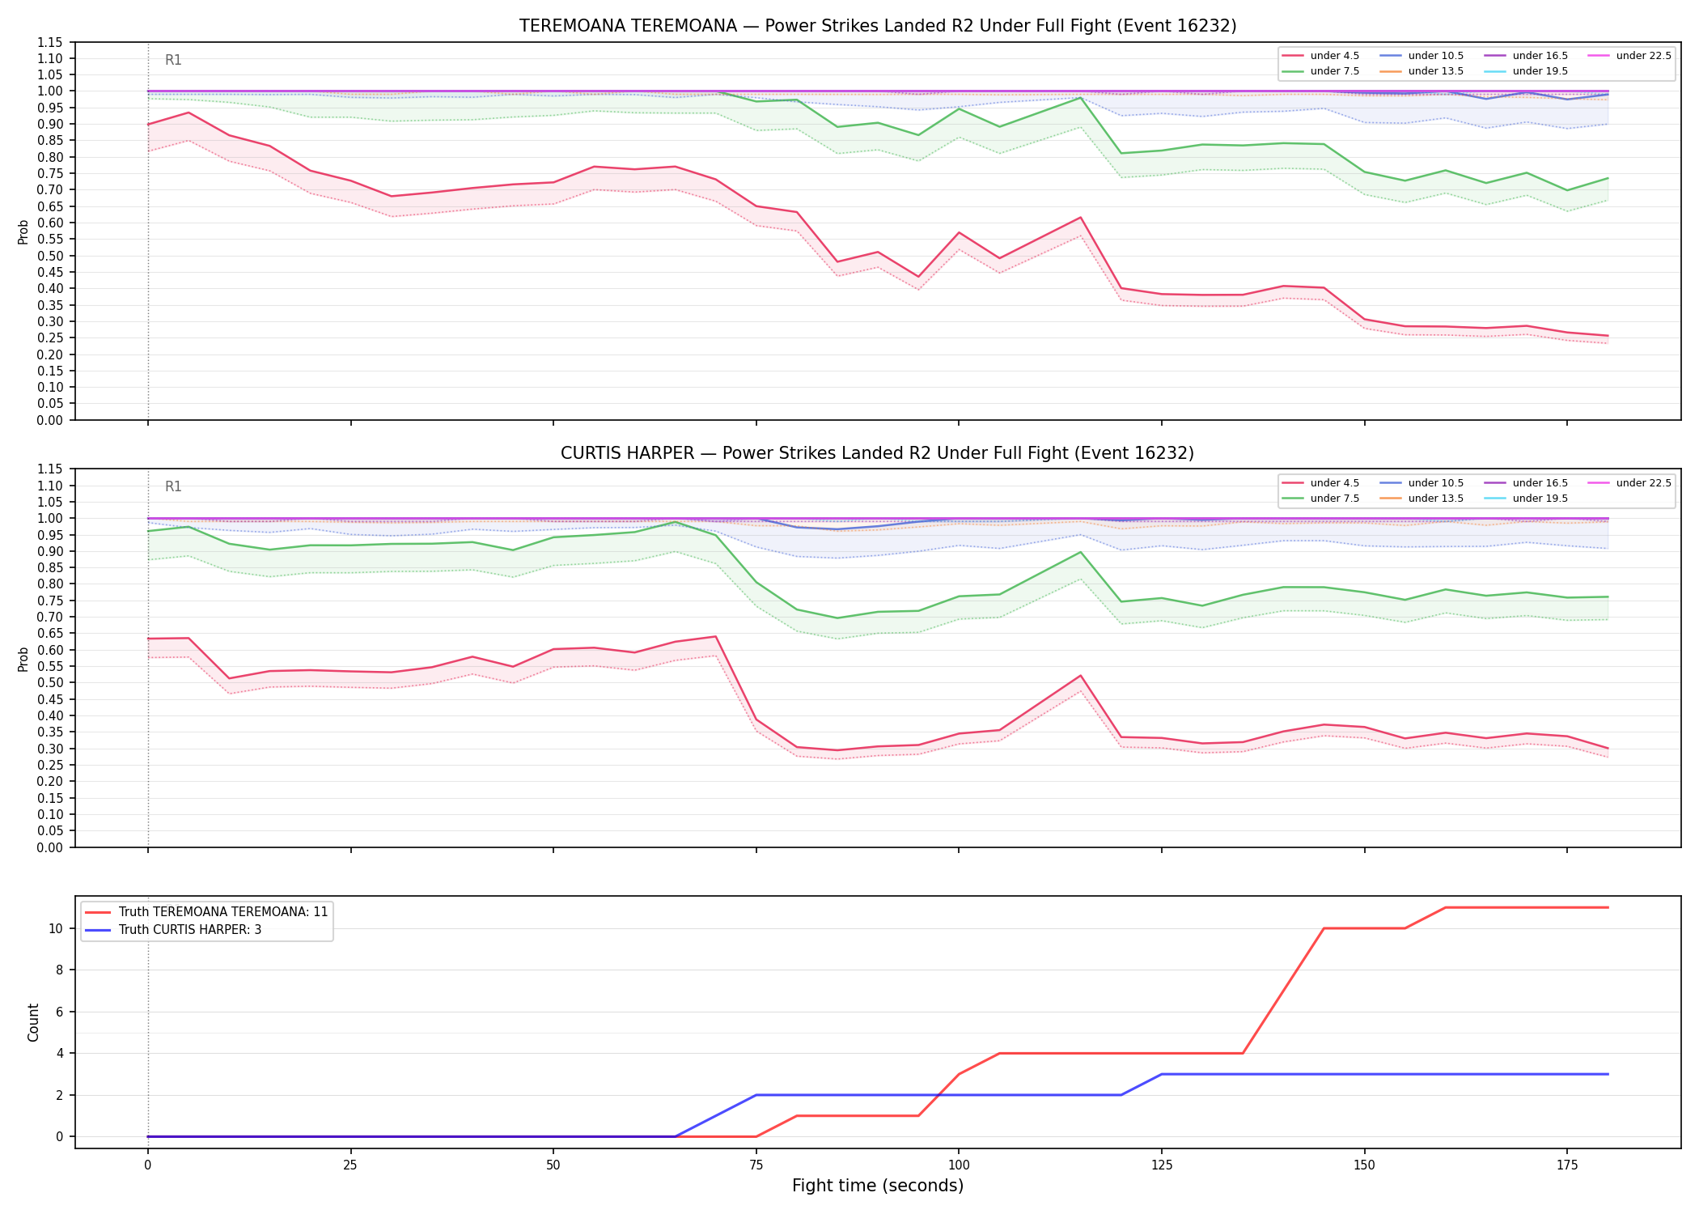Click x-axis tick label '75'

tap(756, 1165)
